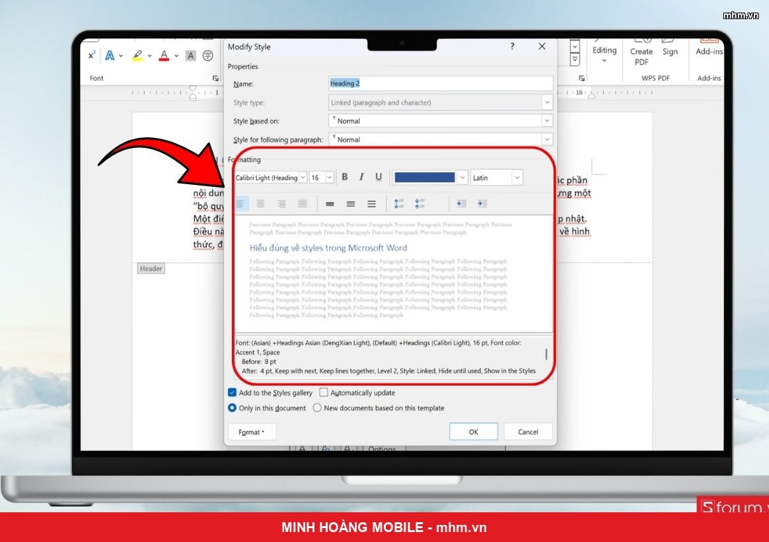
Task: Increase indent in Modify Style
Action: pos(482,203)
